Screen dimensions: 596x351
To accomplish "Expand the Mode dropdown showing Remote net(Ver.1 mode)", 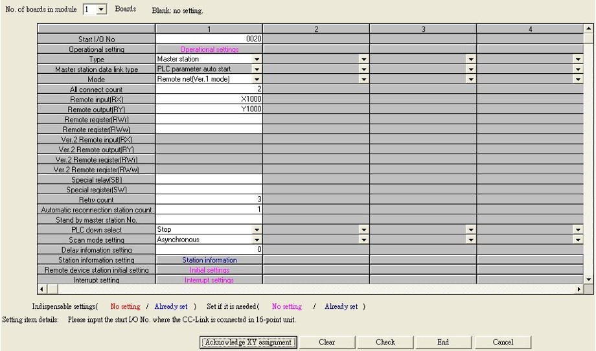I will pyautogui.click(x=257, y=80).
